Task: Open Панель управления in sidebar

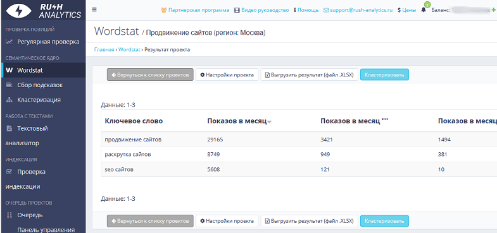Action: pyautogui.click(x=46, y=229)
